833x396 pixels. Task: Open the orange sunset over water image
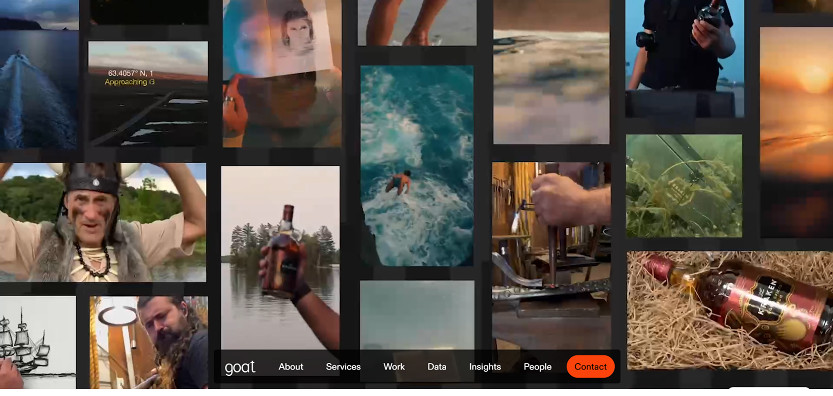point(797,132)
